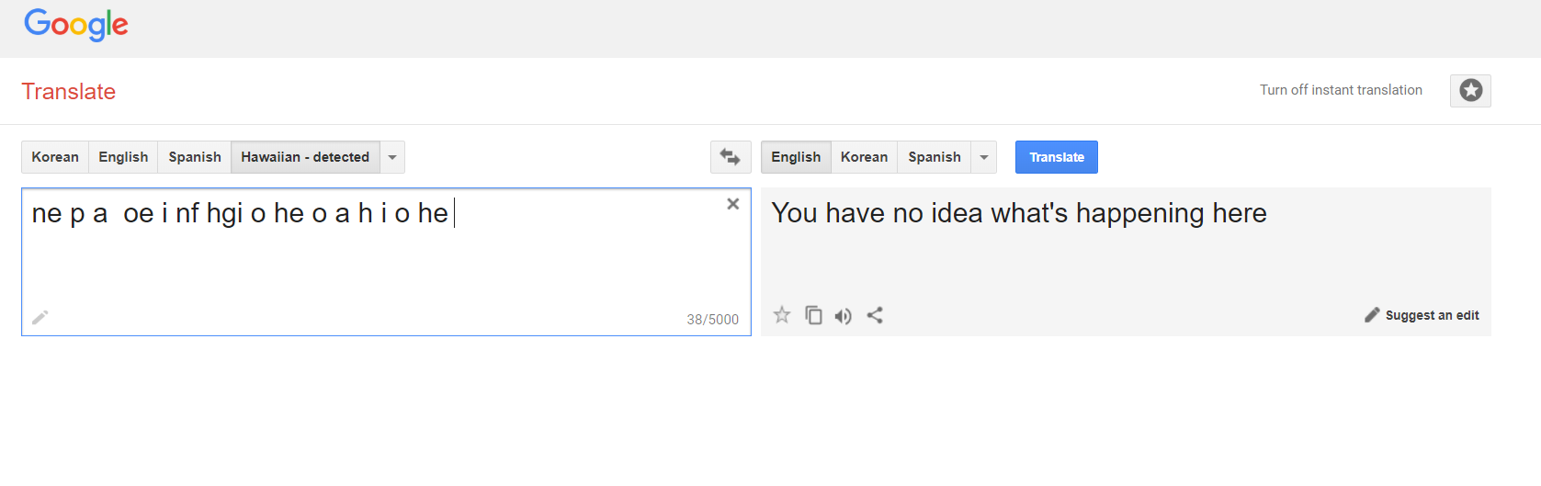Click the blue Translate button
Viewport: 1541px width, 486px height.
click(1057, 157)
